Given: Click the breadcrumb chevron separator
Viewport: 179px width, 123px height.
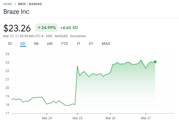Looking at the screenshot, I should tap(15, 4).
